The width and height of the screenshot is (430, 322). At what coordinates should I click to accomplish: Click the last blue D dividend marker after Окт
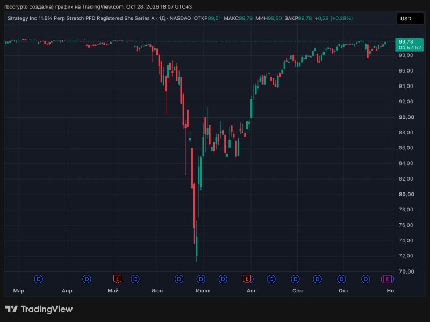365,279
